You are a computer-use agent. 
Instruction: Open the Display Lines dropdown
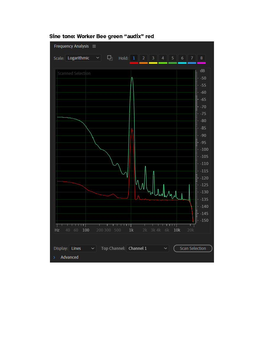pyautogui.click(x=83, y=248)
